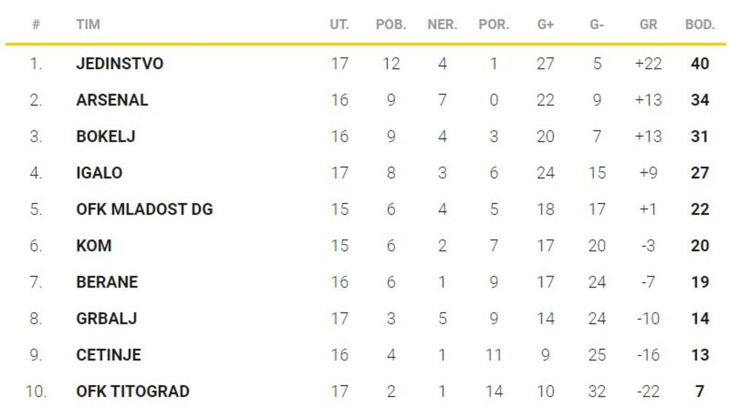The width and height of the screenshot is (729, 407).
Task: Click the JEDINSTVO team name
Action: click(x=120, y=63)
